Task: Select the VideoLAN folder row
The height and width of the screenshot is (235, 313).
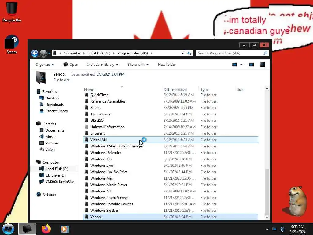Action: [x=171, y=140]
